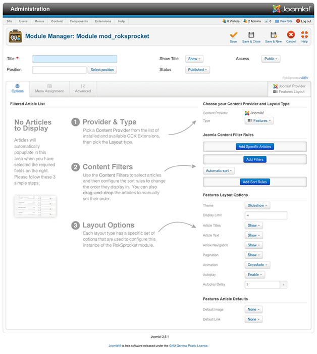Click in the Title input field
Image resolution: width=317 pixels, height=354 pixels.
[x=75, y=59]
